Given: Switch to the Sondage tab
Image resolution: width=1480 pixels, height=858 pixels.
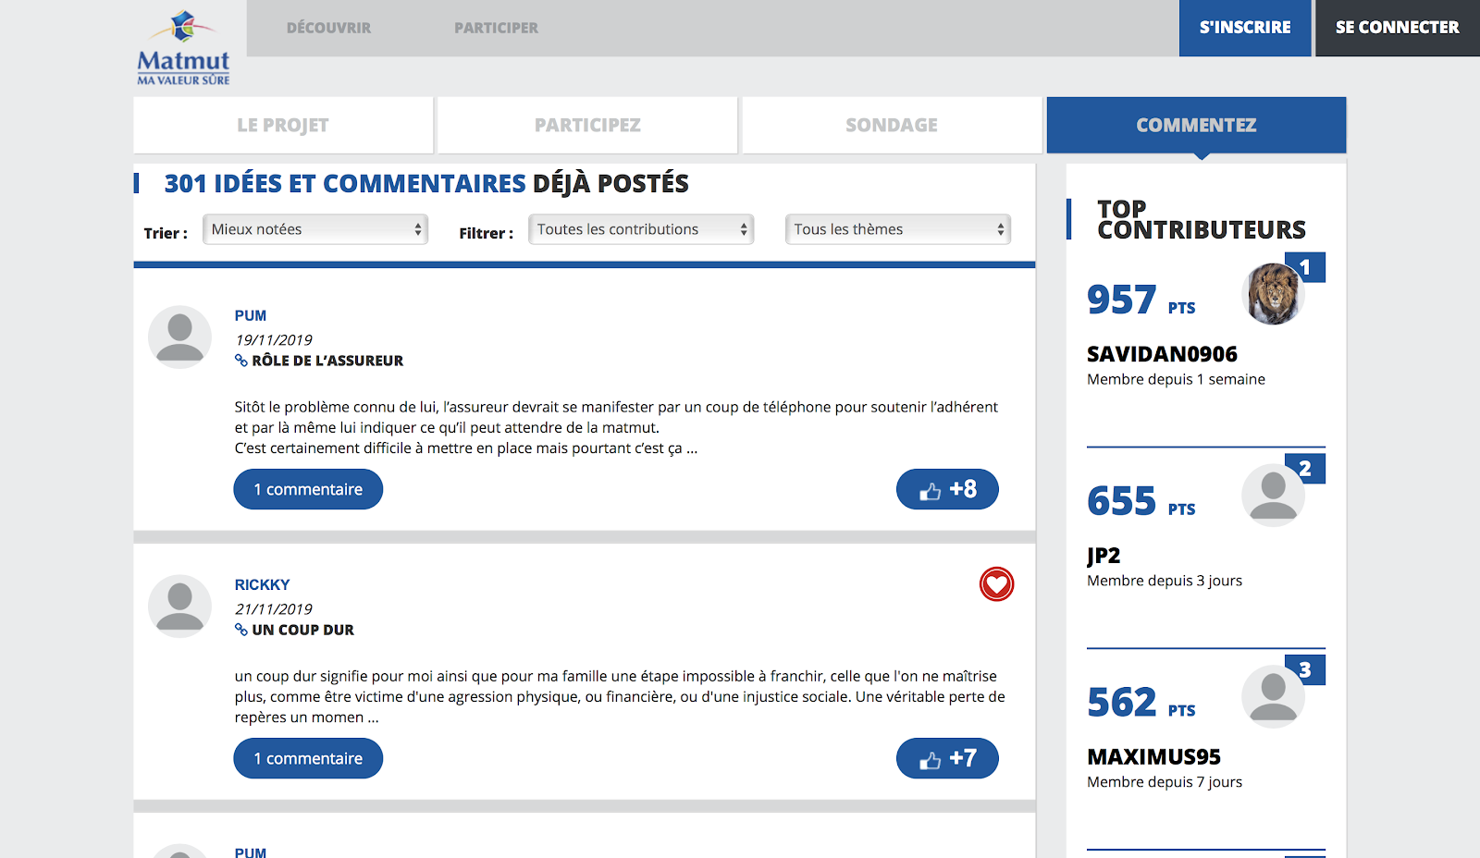Looking at the screenshot, I should [892, 125].
